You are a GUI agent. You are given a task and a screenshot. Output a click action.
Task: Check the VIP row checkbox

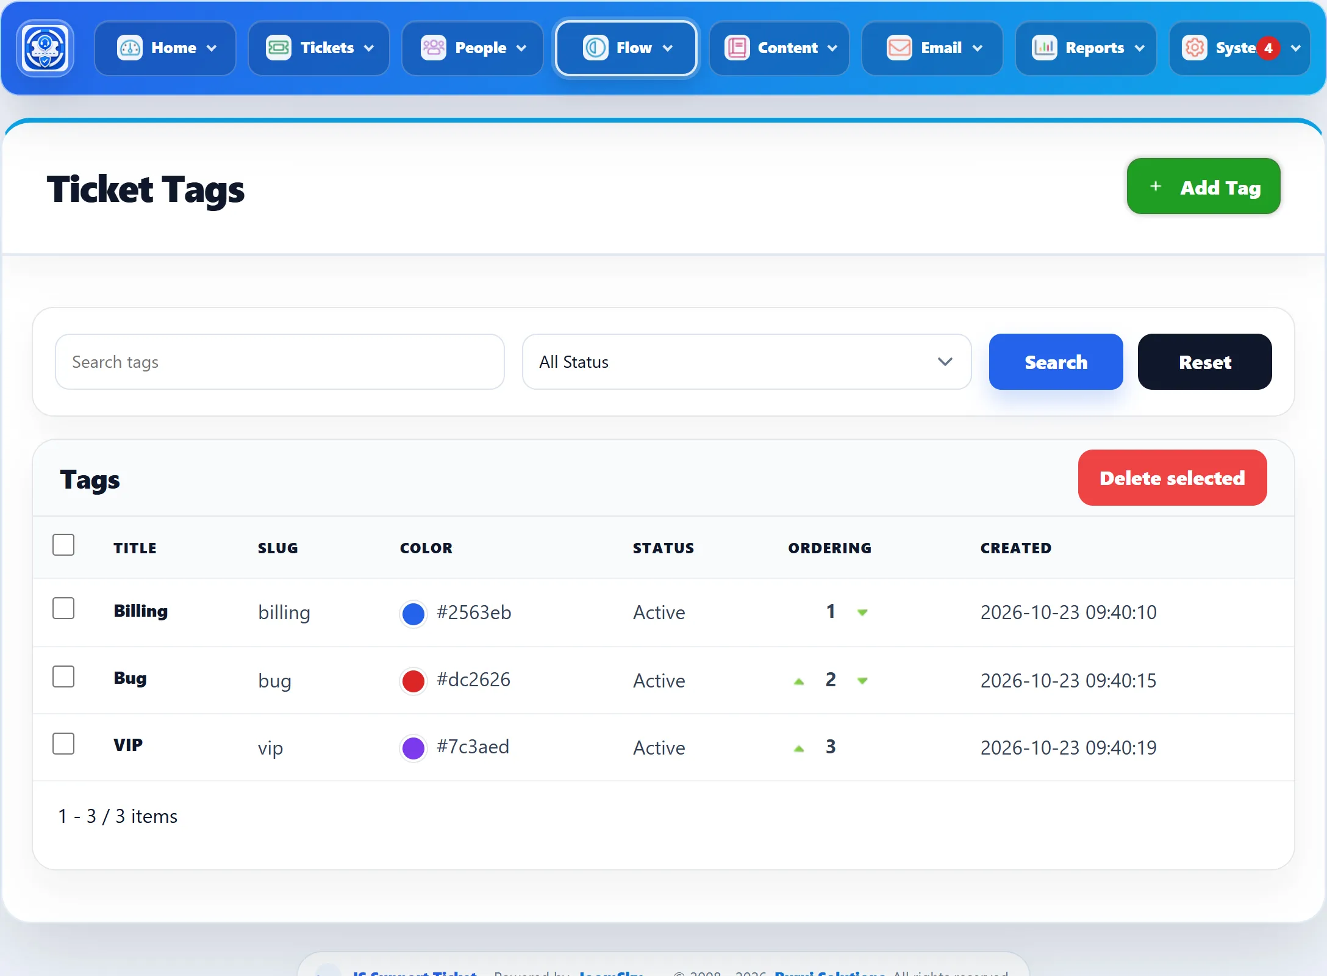click(x=63, y=744)
